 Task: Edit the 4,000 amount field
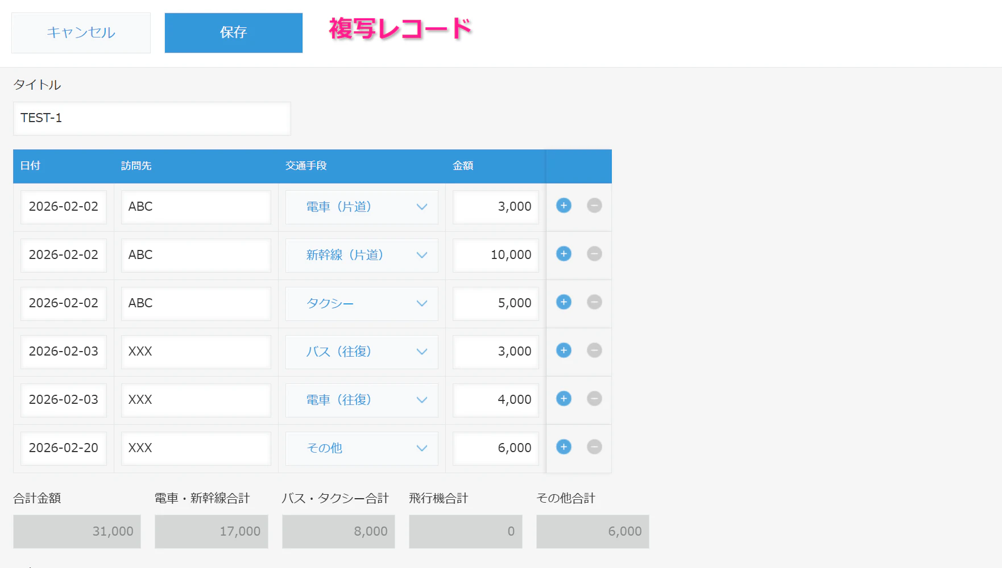496,400
